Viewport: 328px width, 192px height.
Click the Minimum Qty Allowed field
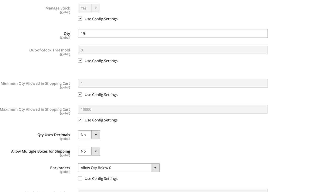[x=173, y=83]
